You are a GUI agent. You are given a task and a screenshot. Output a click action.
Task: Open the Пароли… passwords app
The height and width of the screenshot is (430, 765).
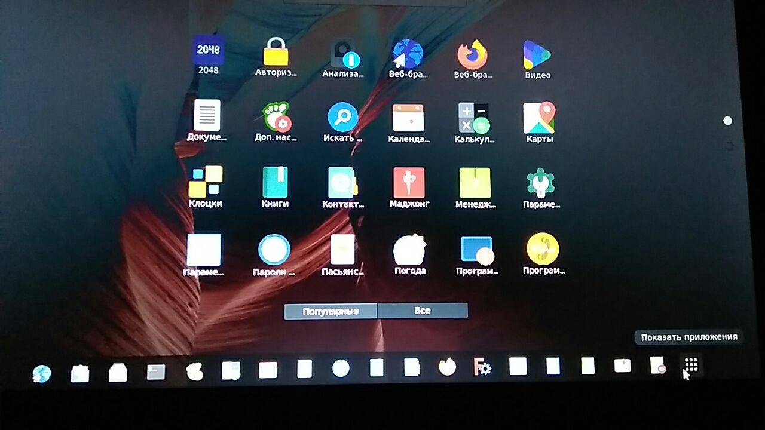click(274, 255)
